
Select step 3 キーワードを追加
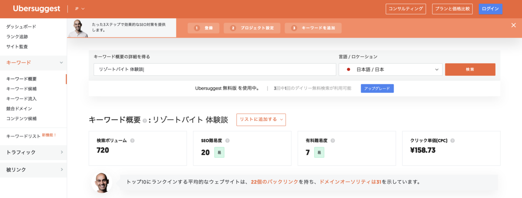(313, 28)
